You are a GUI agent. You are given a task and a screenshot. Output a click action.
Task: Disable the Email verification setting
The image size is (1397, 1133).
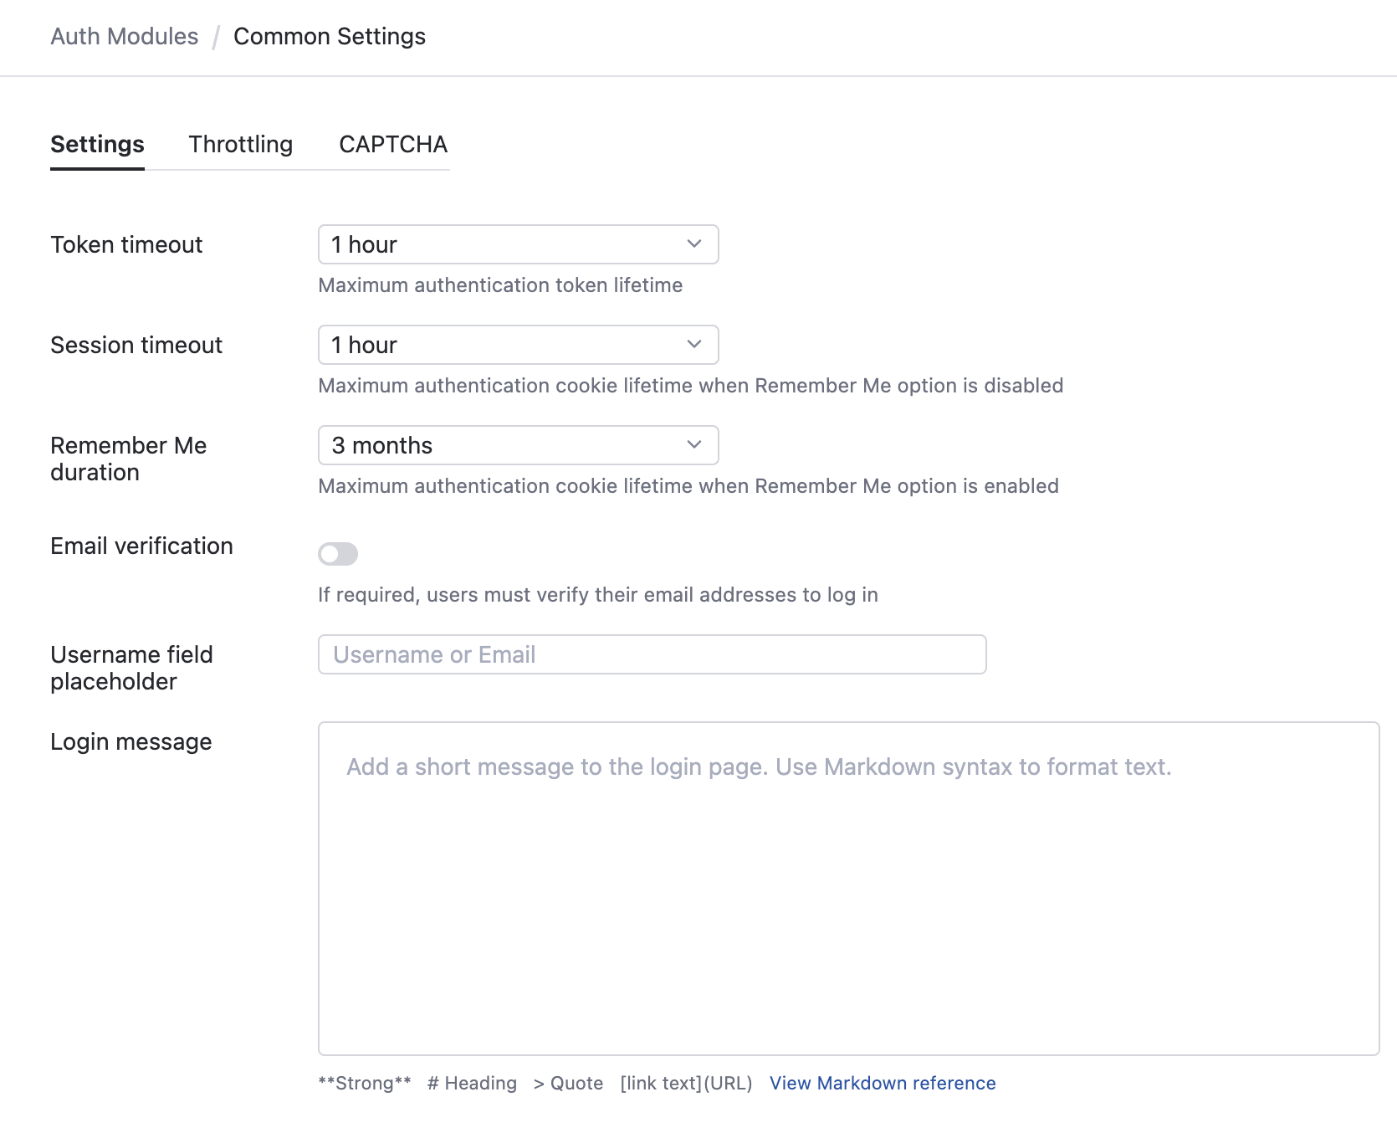(337, 554)
